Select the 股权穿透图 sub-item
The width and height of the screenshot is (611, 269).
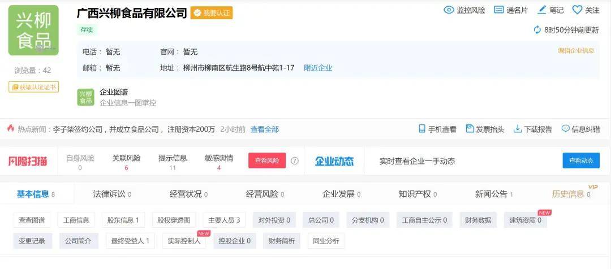tap(174, 220)
